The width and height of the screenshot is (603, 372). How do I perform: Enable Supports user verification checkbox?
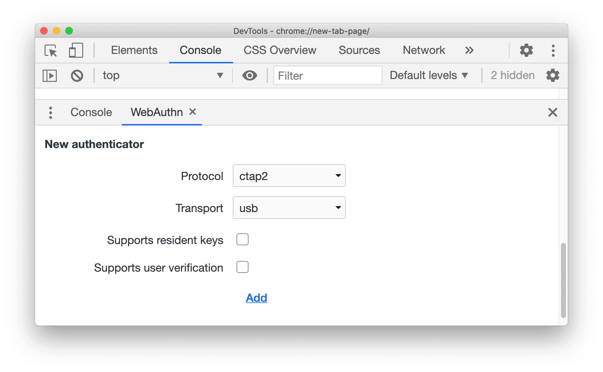[242, 267]
